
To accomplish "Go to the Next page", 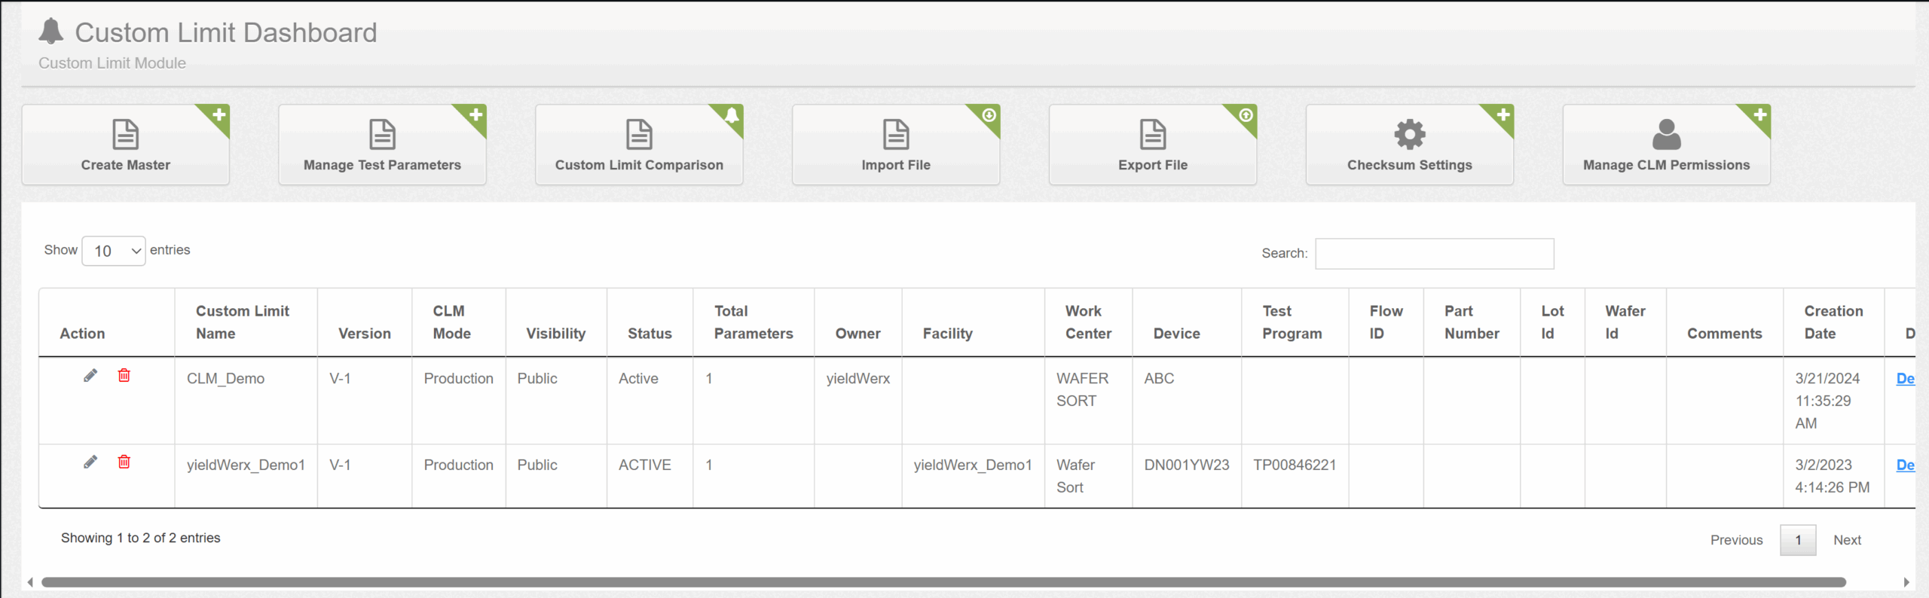I will [x=1847, y=540].
